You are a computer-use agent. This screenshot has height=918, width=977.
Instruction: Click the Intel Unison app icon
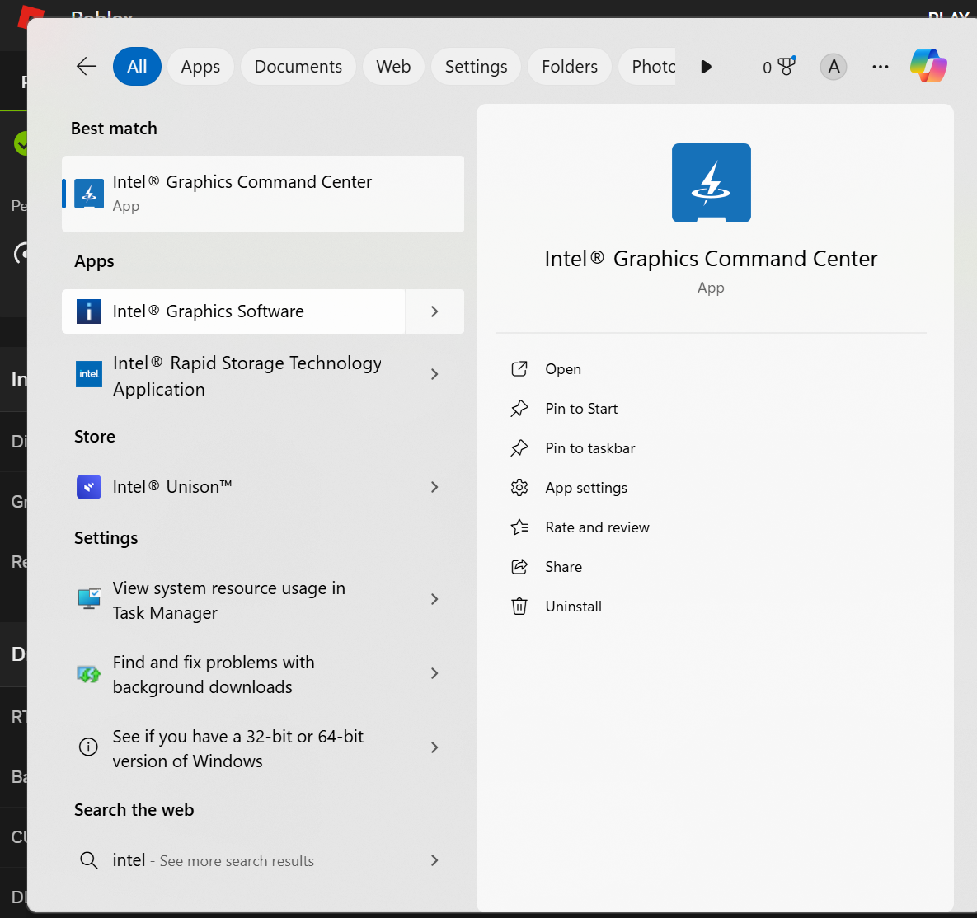[x=89, y=487]
